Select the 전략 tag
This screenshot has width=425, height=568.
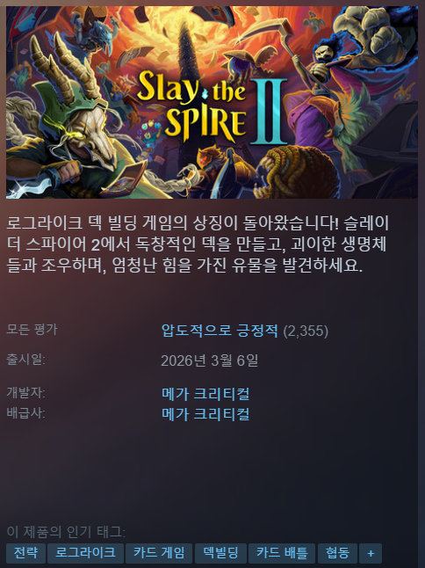(x=25, y=553)
